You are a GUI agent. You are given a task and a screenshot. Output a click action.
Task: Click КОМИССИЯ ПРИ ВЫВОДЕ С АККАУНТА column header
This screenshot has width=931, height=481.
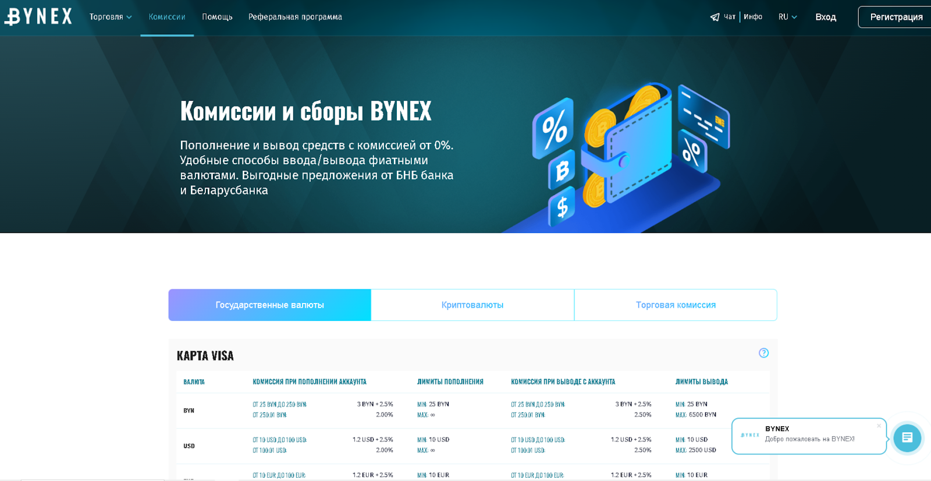click(x=563, y=382)
